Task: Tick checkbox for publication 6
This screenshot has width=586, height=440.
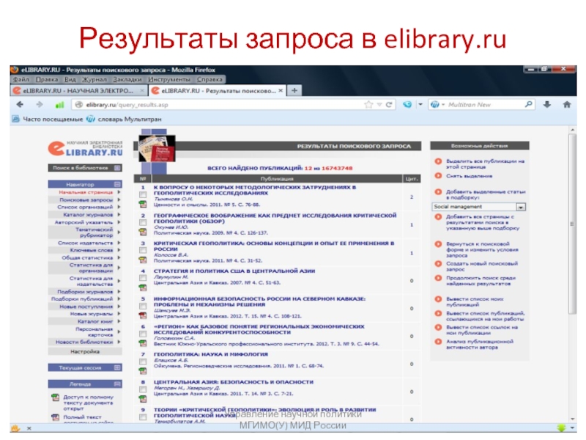Action: (x=143, y=334)
